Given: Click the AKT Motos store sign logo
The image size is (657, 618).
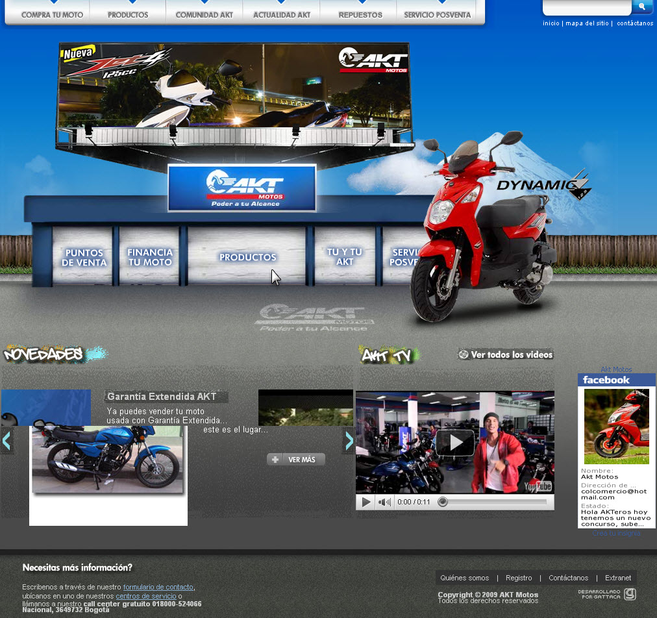Looking at the screenshot, I should (x=242, y=188).
